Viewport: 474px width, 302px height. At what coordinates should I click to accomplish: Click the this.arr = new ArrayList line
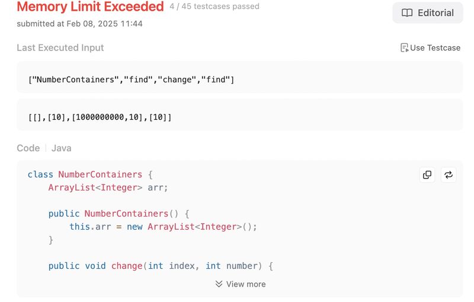point(164,227)
